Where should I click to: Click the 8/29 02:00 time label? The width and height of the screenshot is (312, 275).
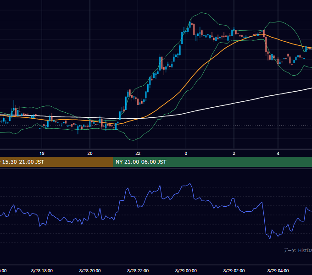point(234,270)
